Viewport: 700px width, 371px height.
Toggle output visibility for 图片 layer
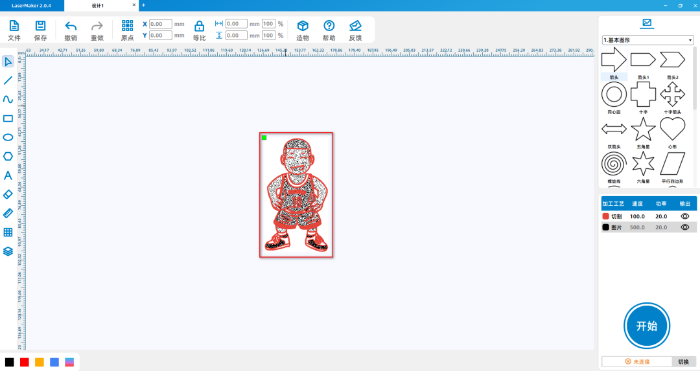pyautogui.click(x=684, y=227)
